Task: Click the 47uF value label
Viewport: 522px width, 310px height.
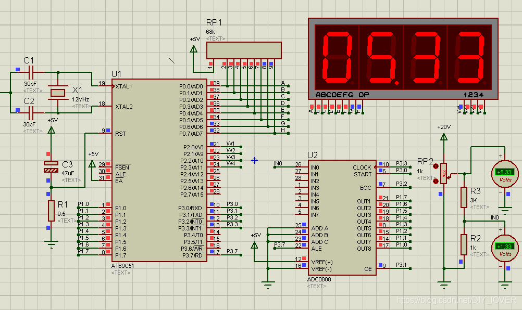Action: pos(68,173)
